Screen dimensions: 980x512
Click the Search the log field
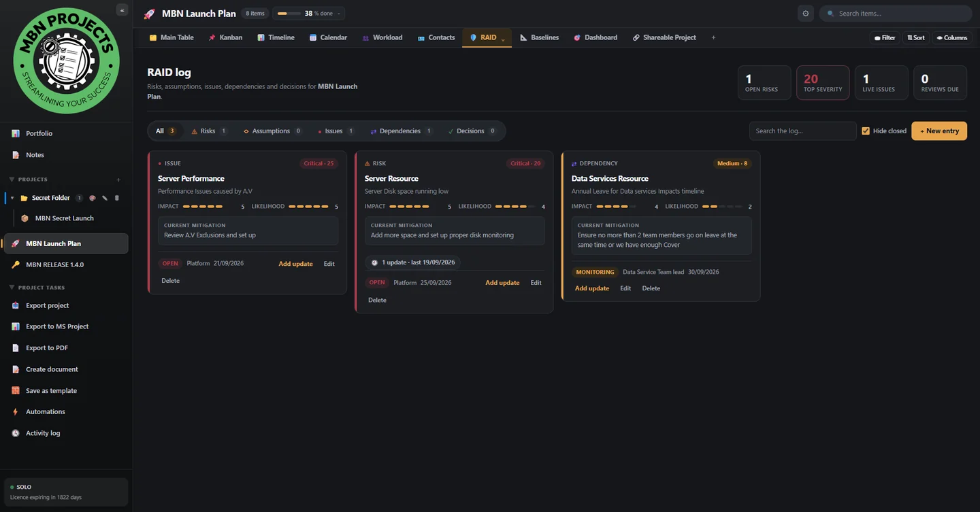pyautogui.click(x=803, y=131)
